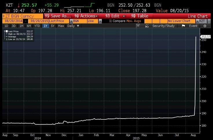Open the Daily periodicity dropdown

pos(73,26)
